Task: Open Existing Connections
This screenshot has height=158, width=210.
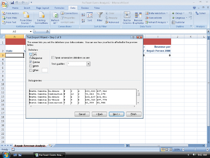Action: [41, 18]
